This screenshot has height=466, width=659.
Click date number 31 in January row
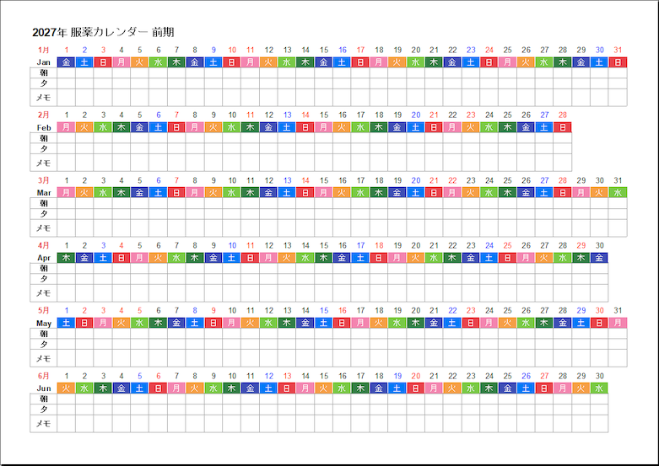618,50
